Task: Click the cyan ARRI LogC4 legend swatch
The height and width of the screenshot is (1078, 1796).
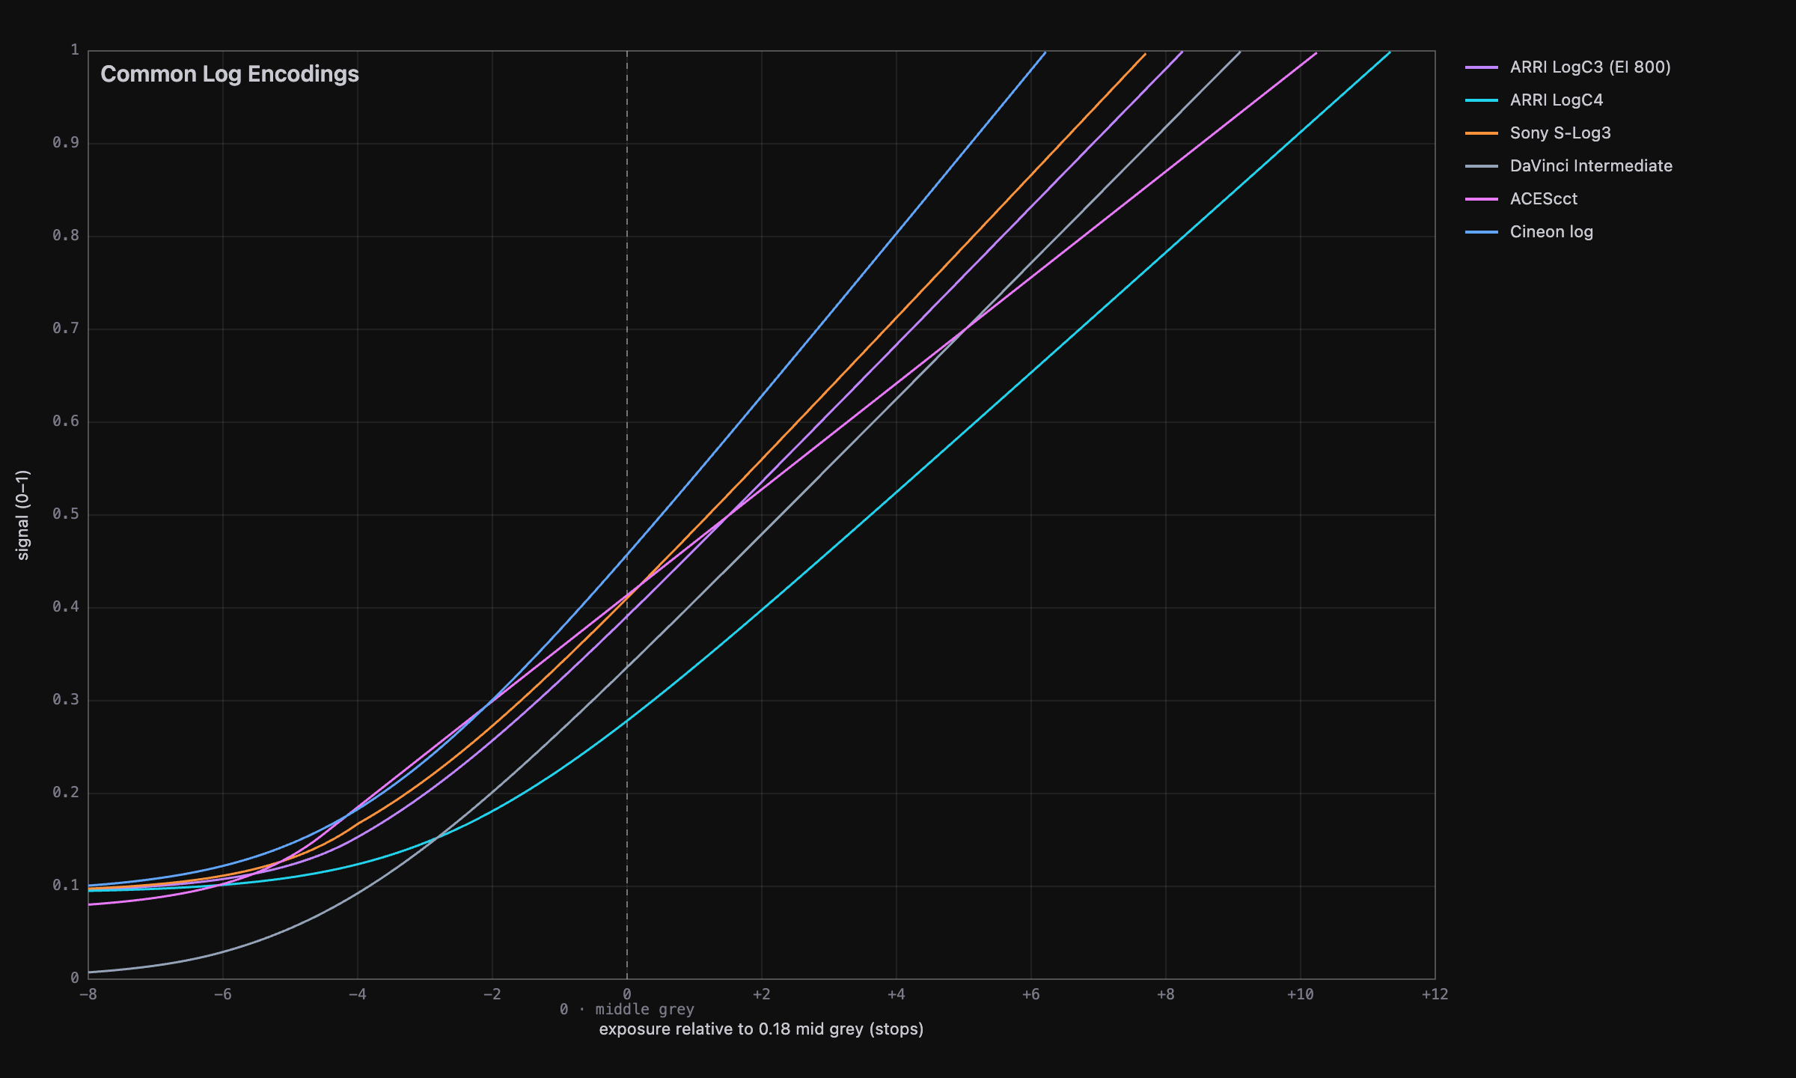Action: [x=1482, y=100]
